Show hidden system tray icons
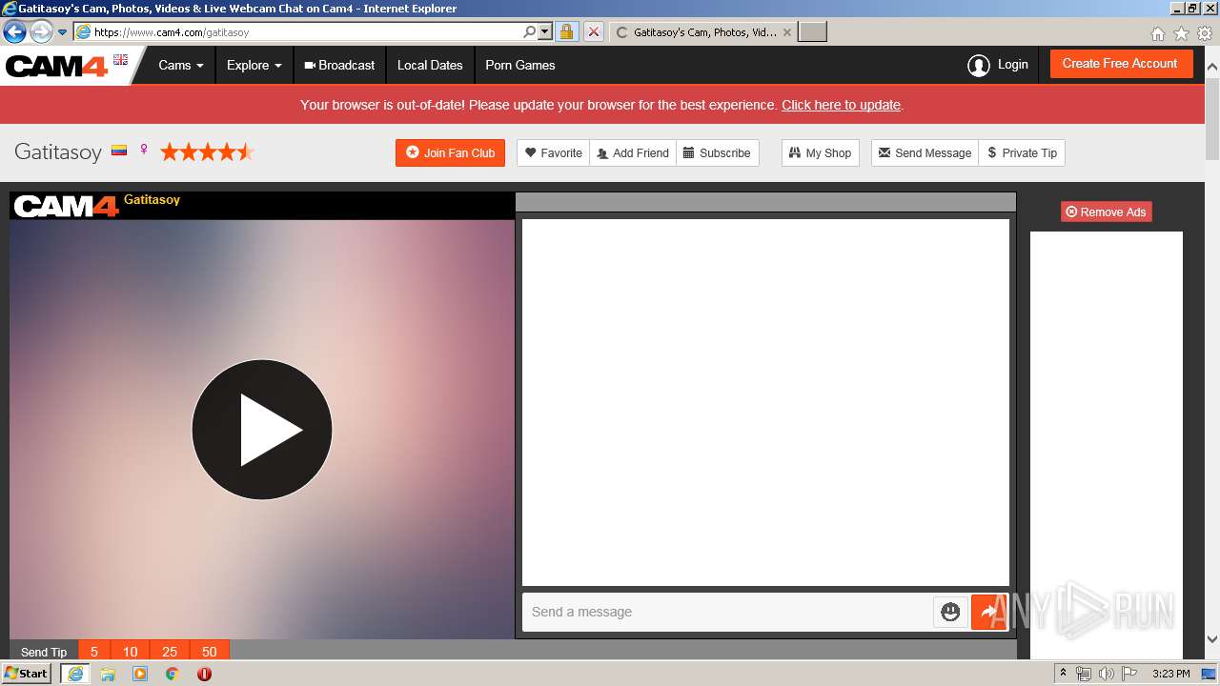The width and height of the screenshot is (1220, 686). (x=1063, y=674)
